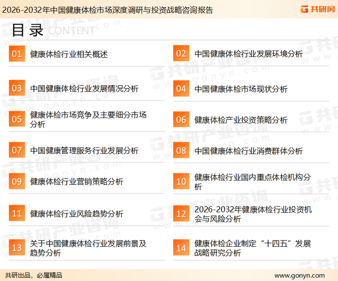Viewport: 338px width, 281px height.
Task: Click the orange 07 number badge
Action: (17, 150)
